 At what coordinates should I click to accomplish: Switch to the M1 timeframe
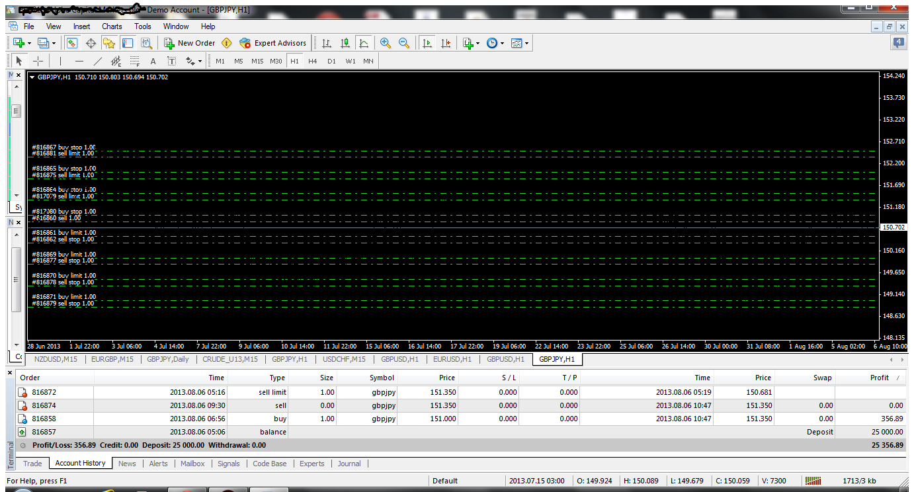click(220, 61)
